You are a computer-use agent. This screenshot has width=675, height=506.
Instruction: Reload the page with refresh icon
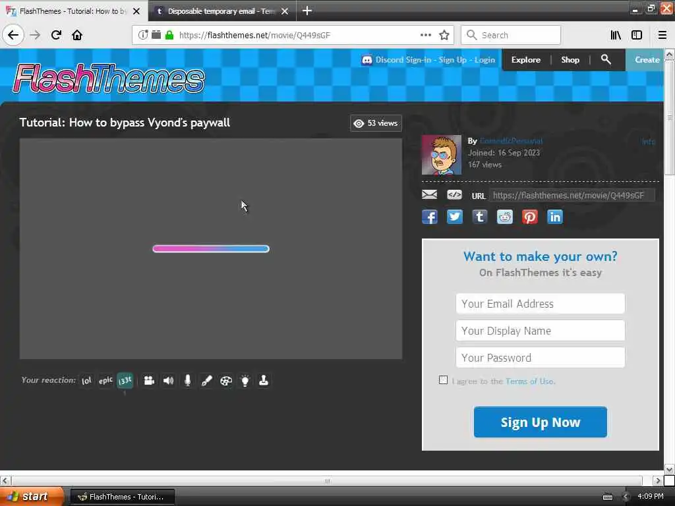(x=56, y=35)
